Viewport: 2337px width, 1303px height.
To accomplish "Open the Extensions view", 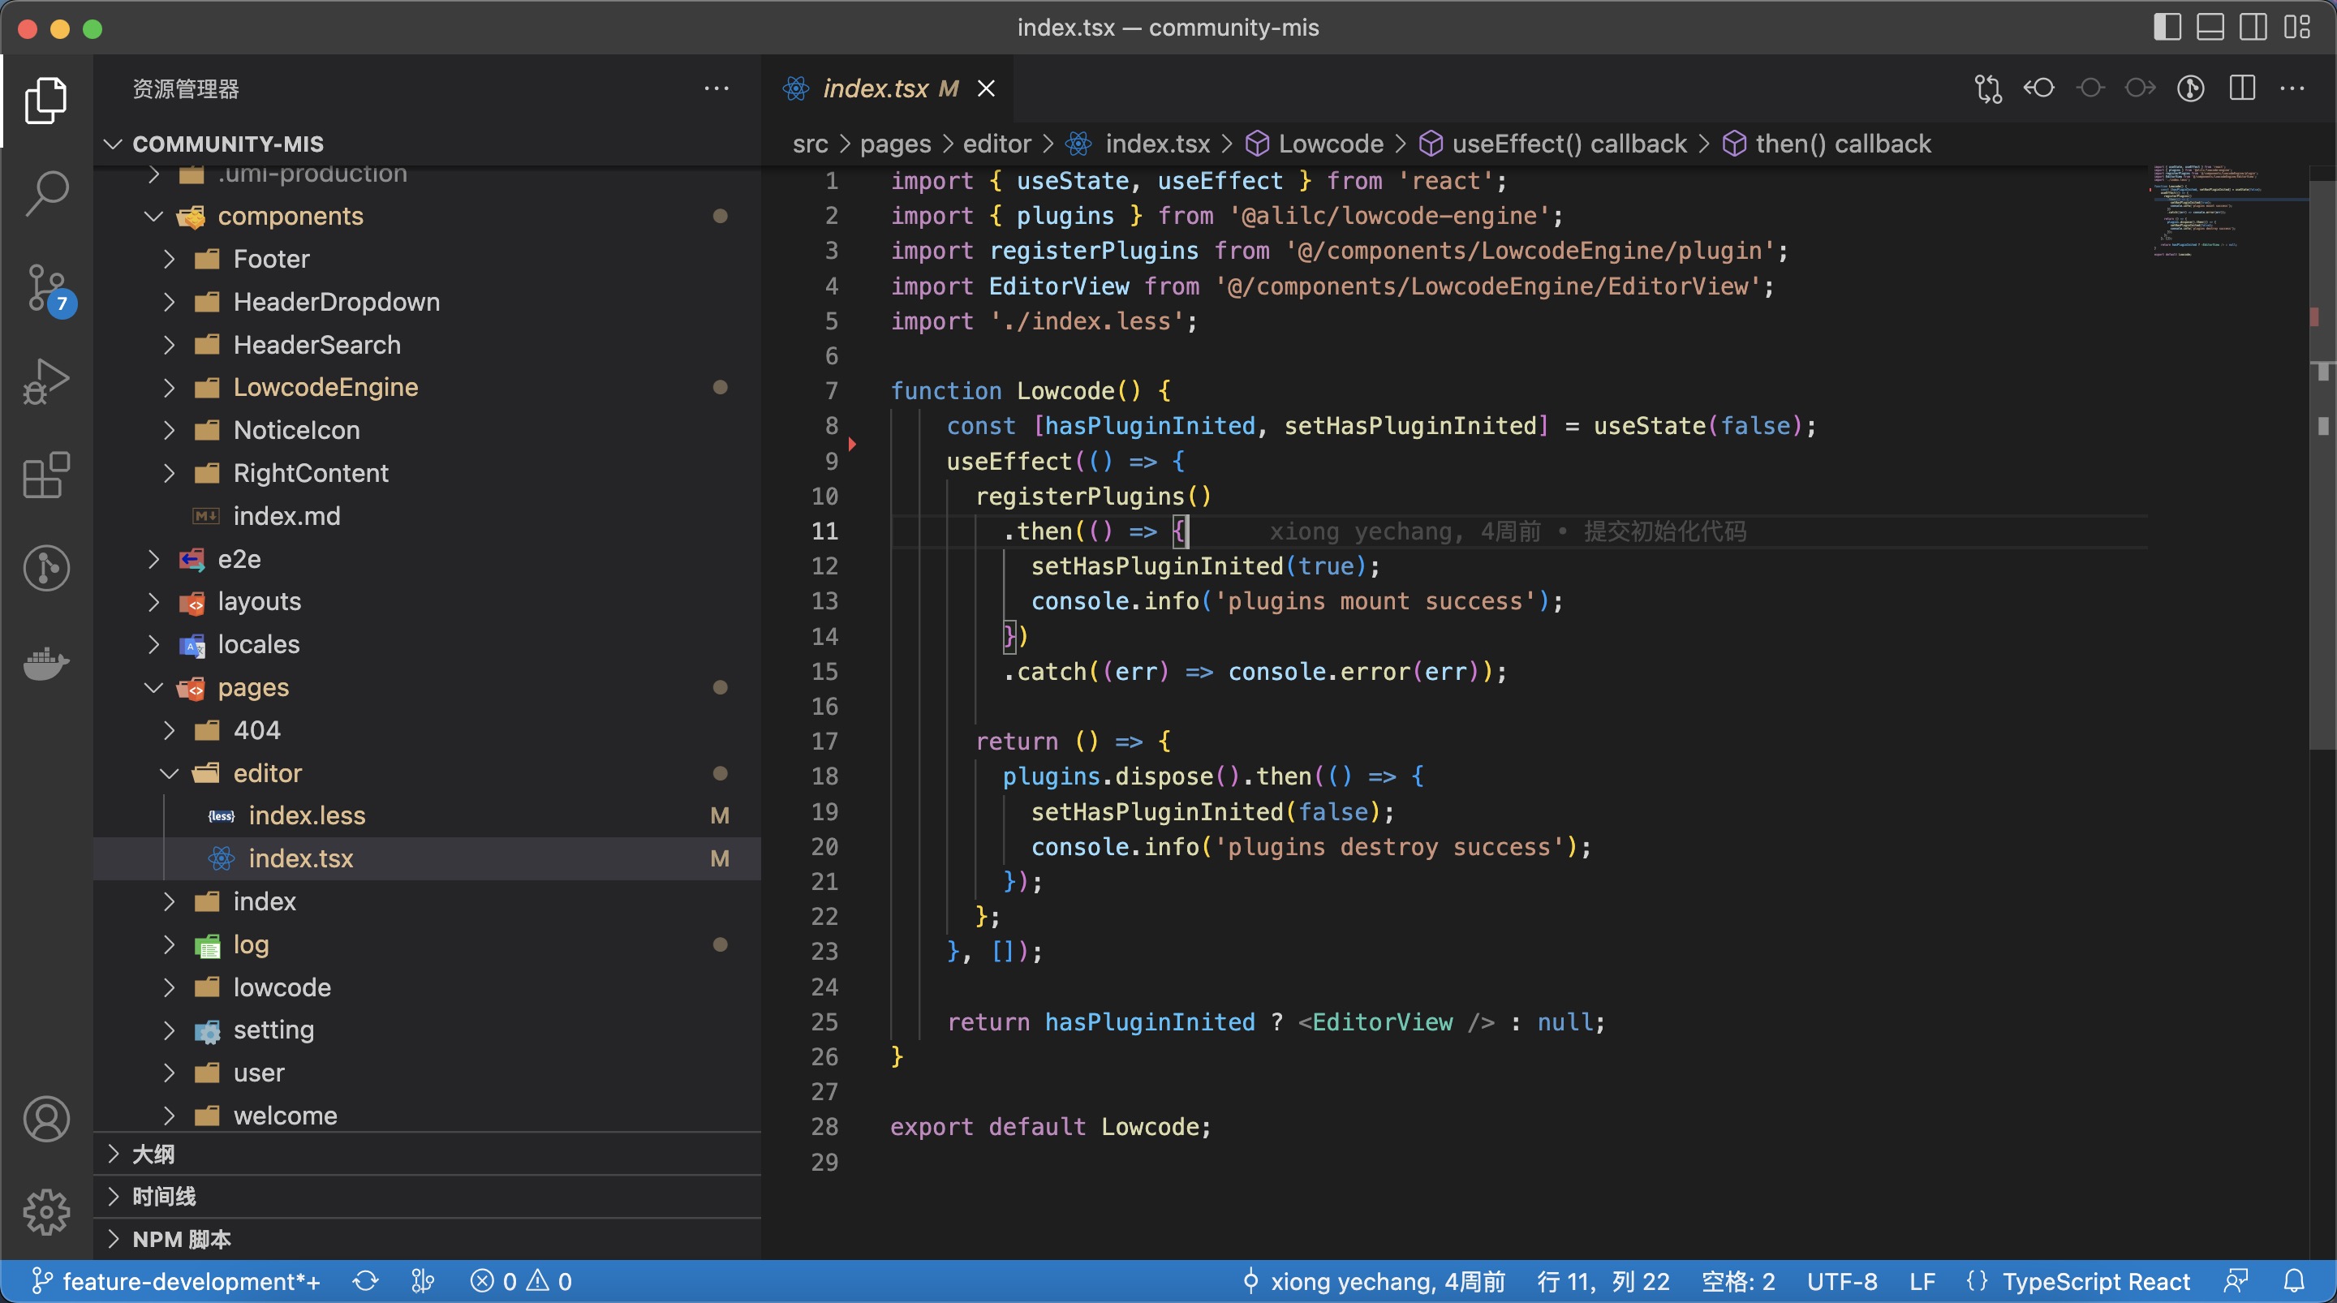I will [x=46, y=475].
